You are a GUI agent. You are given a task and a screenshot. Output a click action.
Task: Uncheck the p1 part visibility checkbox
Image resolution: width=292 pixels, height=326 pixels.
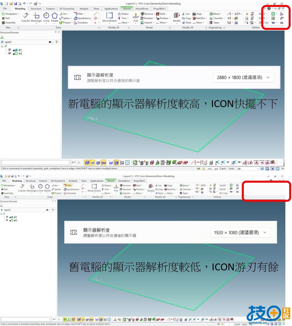point(10,50)
